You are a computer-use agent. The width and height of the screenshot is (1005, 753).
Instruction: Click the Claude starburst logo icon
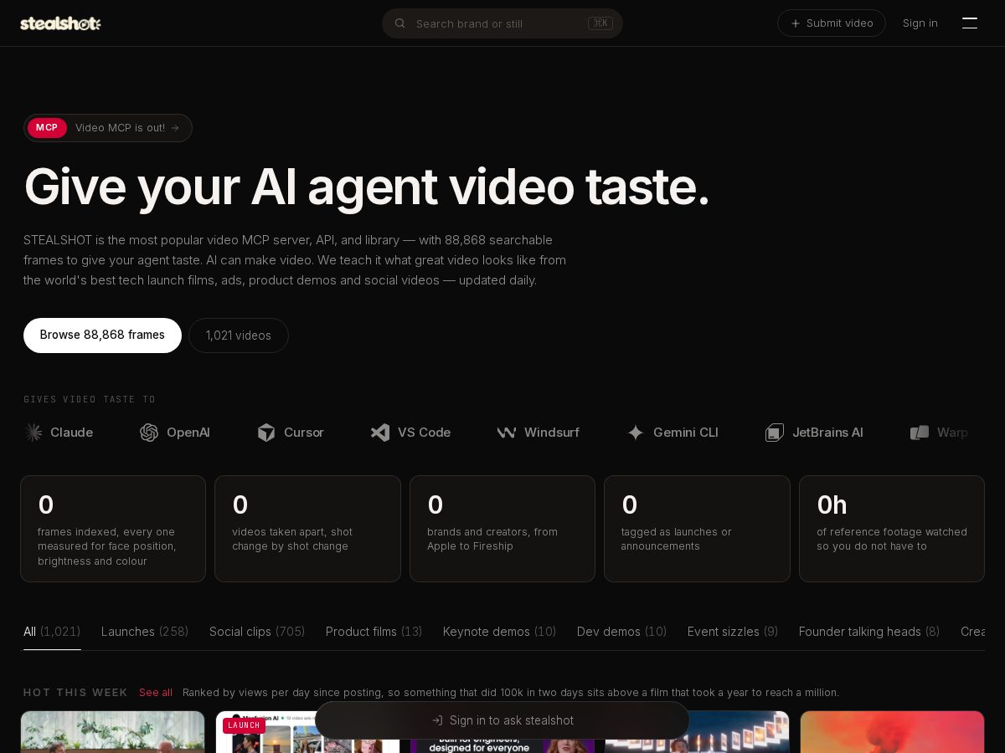point(33,433)
